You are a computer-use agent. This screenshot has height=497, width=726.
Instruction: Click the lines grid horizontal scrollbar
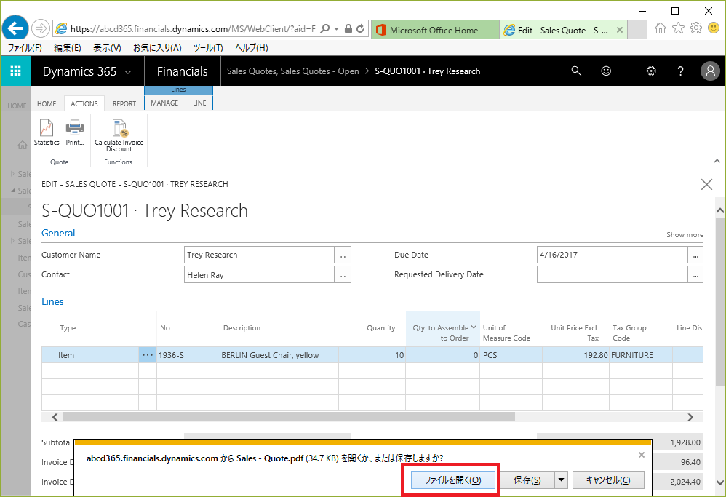pyautogui.click(x=289, y=417)
